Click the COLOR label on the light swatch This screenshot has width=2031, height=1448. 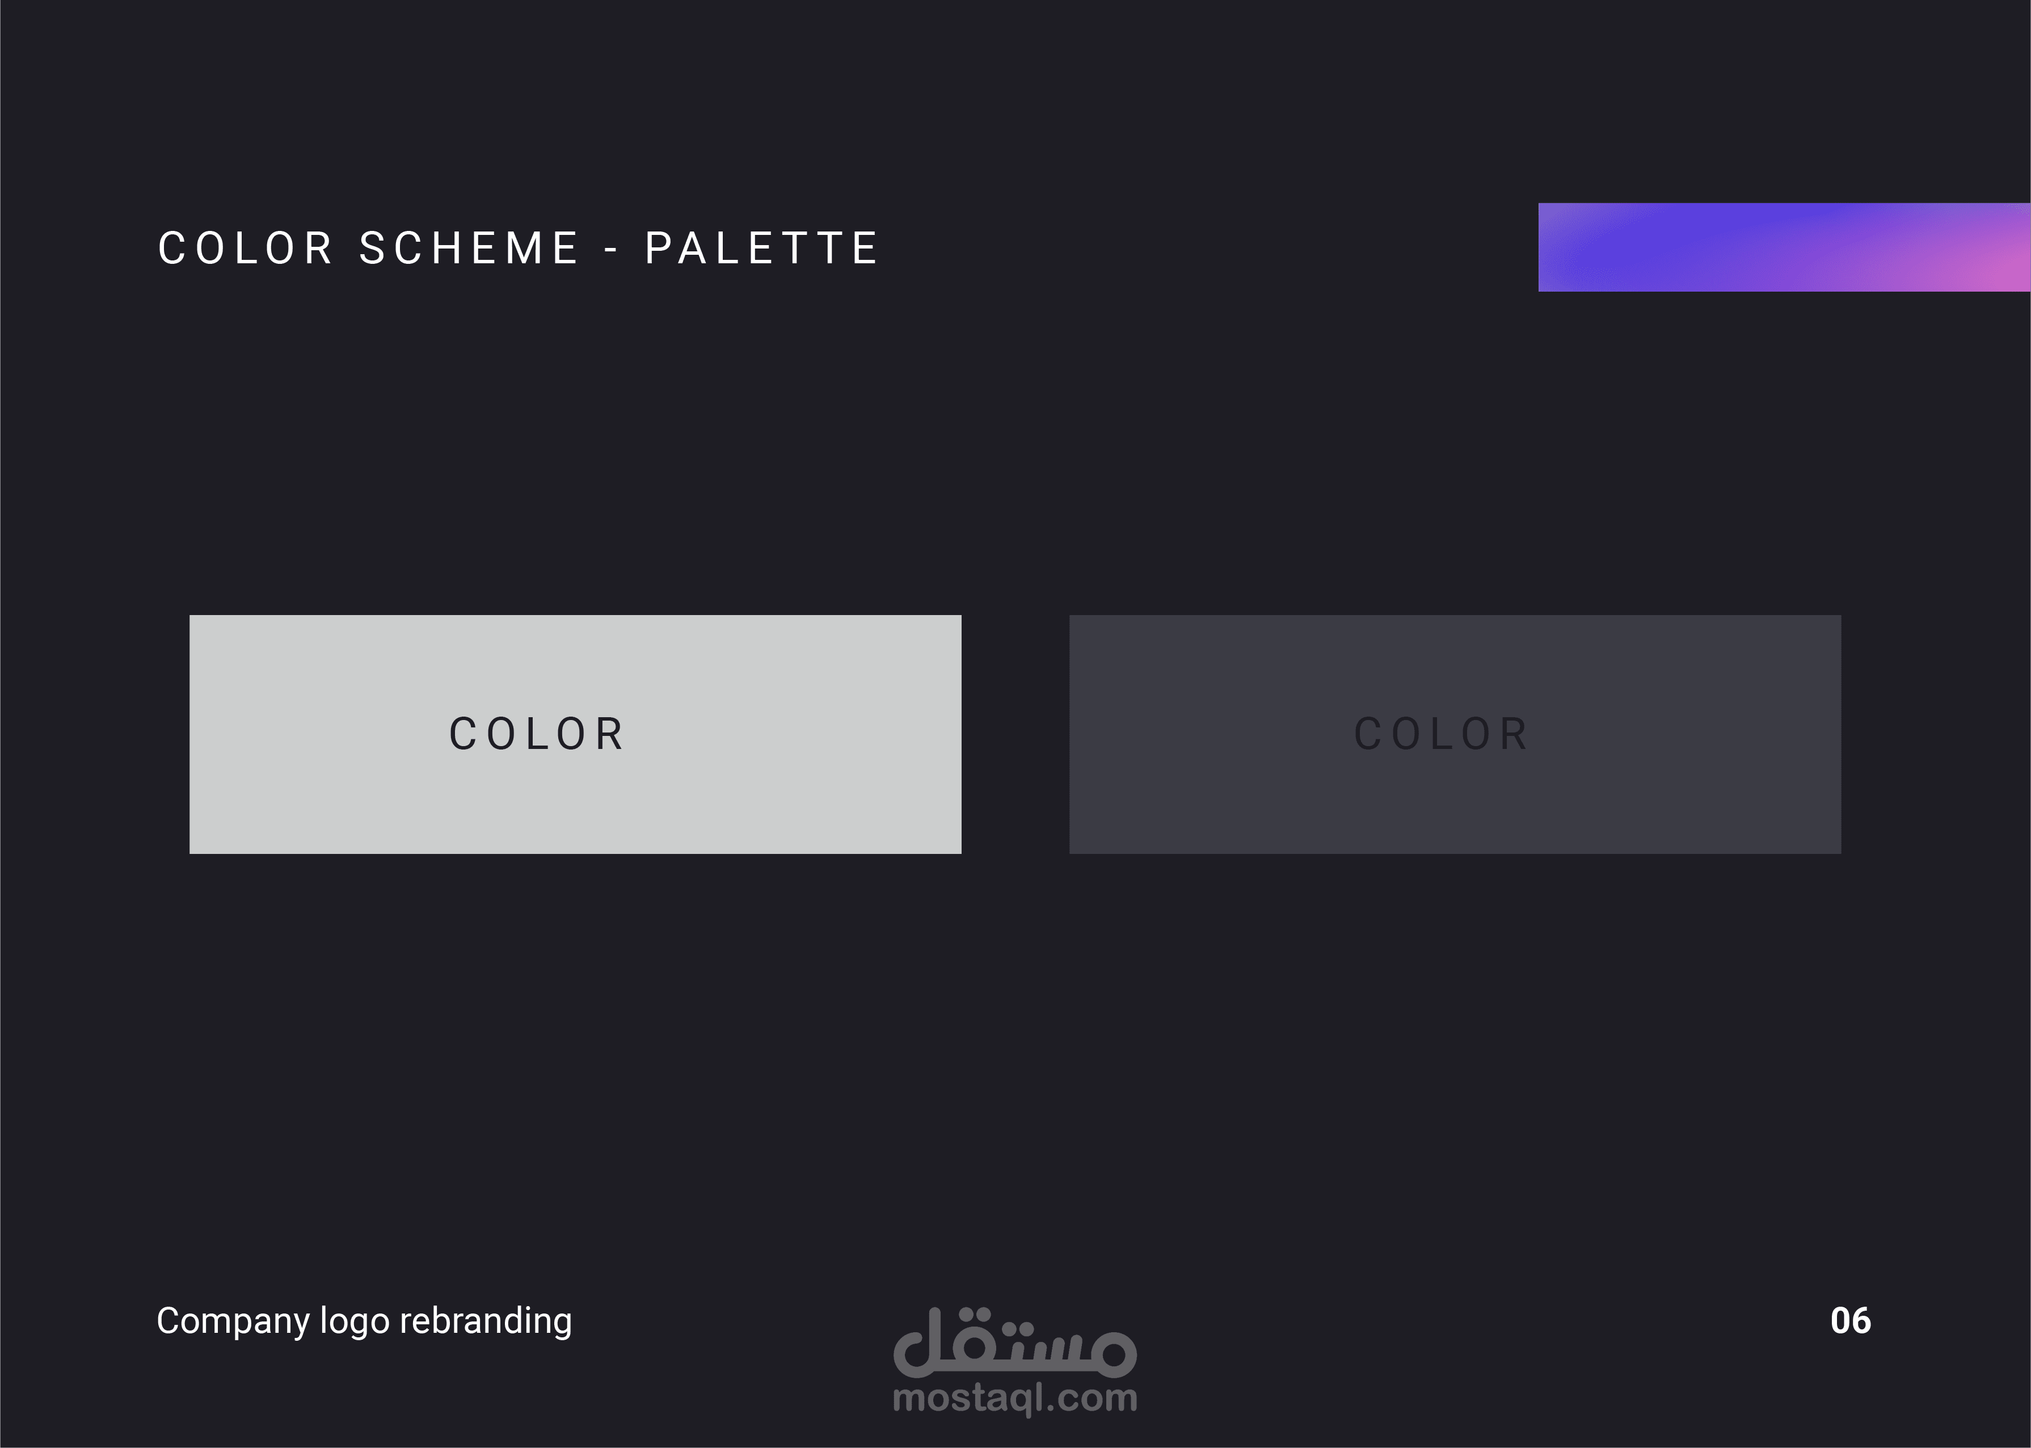pos(537,735)
